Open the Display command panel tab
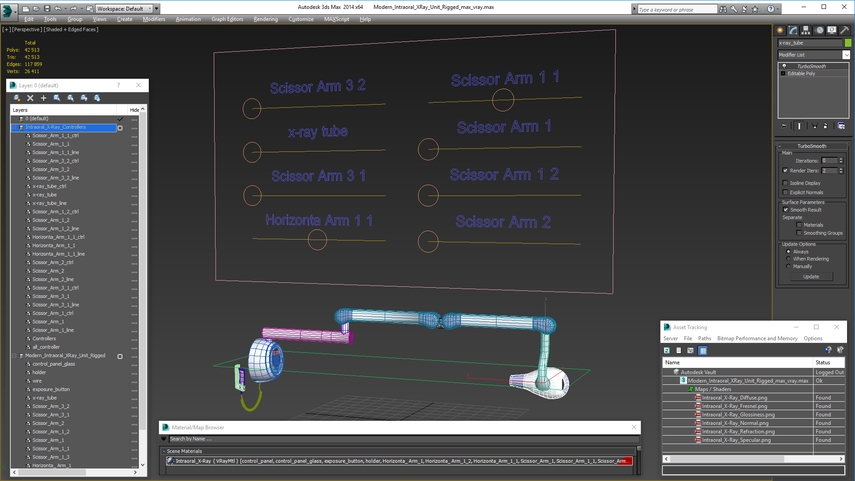Viewport: 855px width, 481px height. (832, 30)
